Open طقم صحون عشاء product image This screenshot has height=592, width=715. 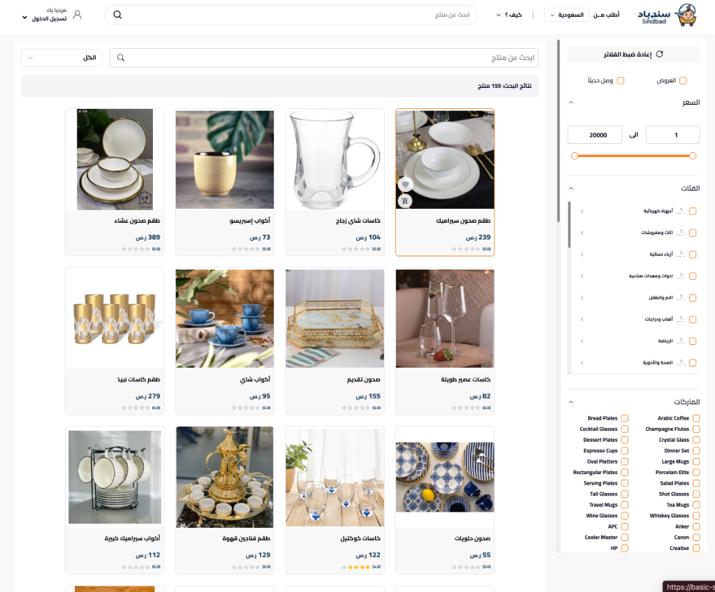[115, 159]
